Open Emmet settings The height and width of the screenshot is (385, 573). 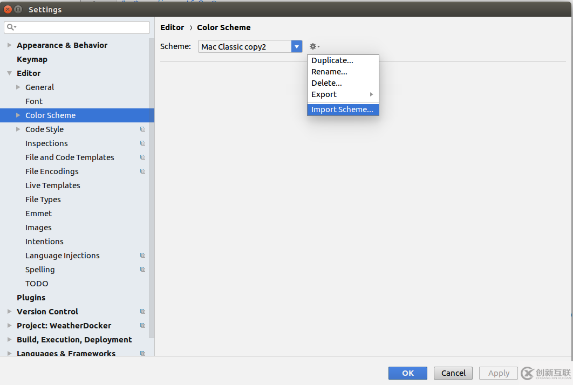point(38,214)
